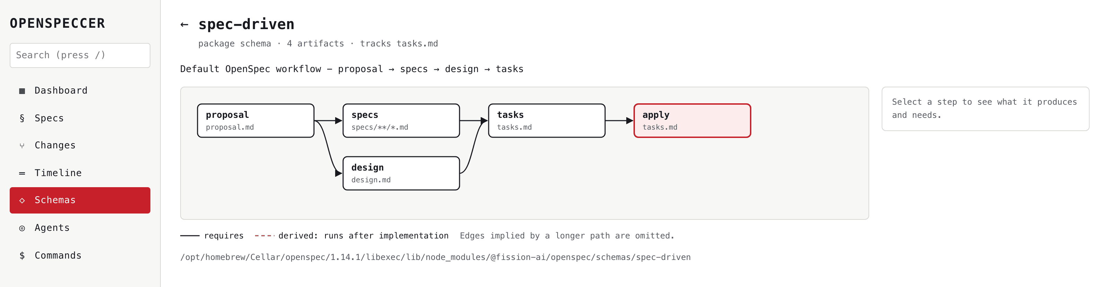1109x287 pixels.
Task: Click the "package schema · 4 artifacts" subtitle
Action: point(318,43)
